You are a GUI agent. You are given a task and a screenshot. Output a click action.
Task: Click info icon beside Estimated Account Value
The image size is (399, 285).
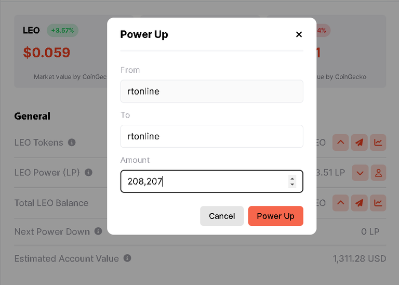(x=127, y=258)
